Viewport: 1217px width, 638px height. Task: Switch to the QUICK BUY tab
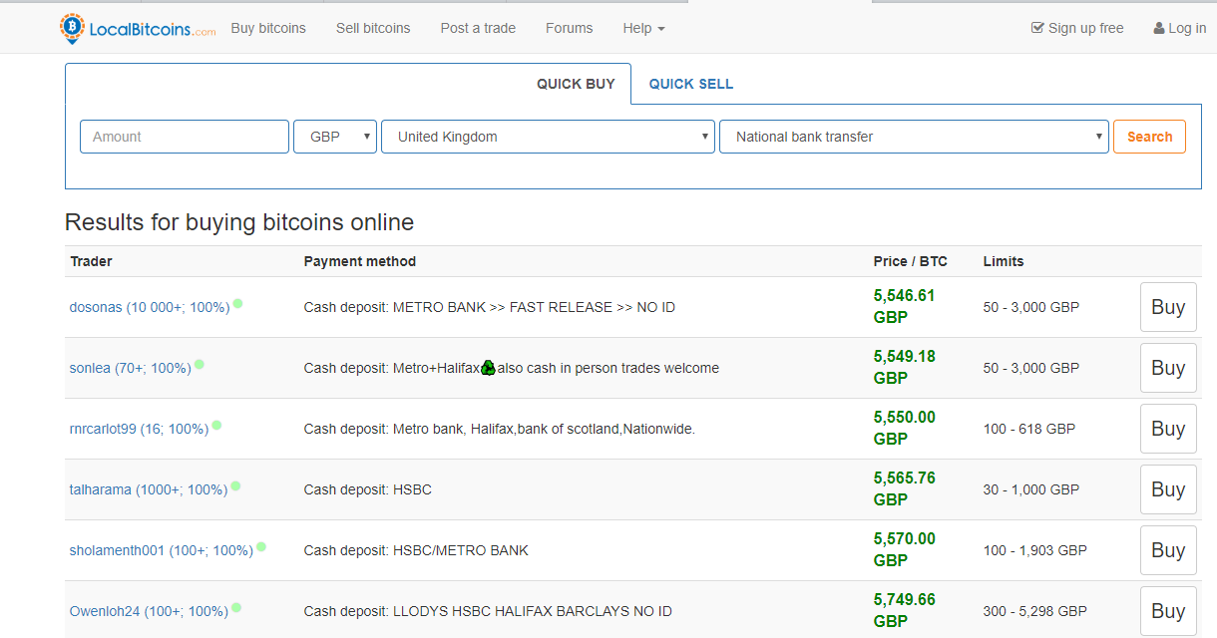click(576, 84)
